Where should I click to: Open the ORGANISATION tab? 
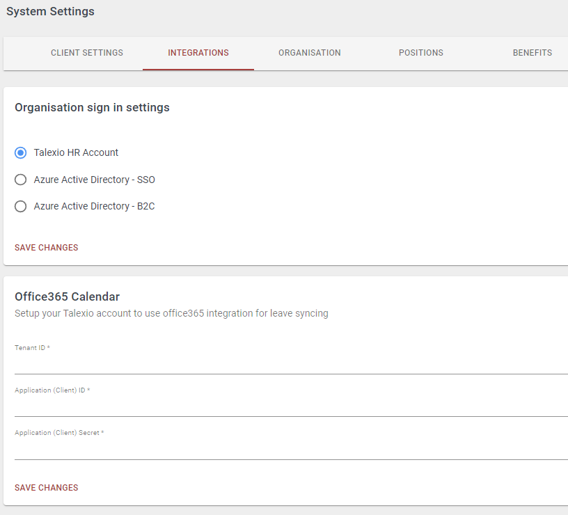309,52
